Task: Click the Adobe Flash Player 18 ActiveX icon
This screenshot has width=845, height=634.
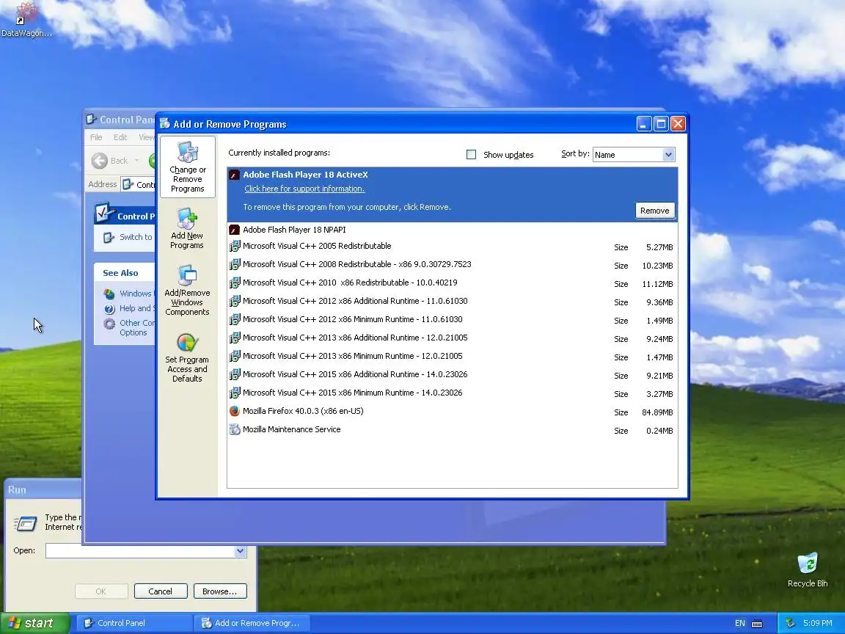Action: pos(235,175)
